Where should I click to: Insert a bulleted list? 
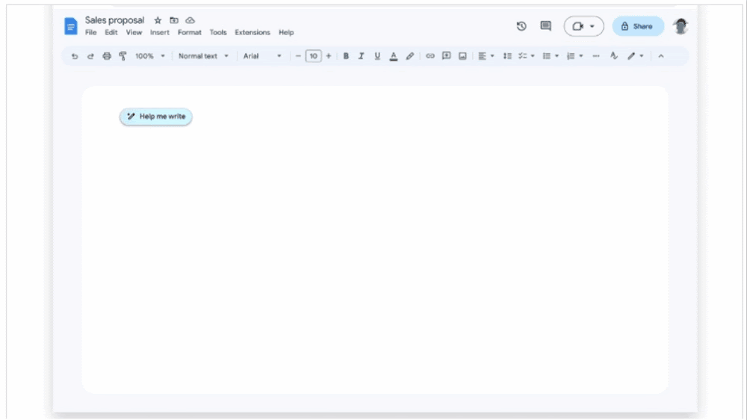(x=547, y=56)
